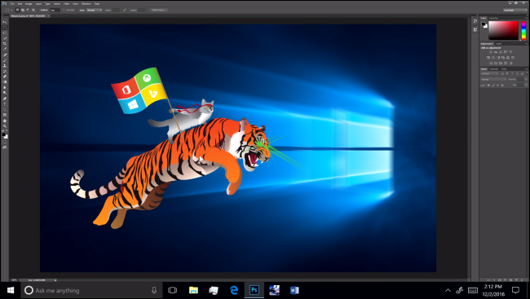The width and height of the screenshot is (530, 299).
Task: Select the Zoom tool
Action: coord(5,126)
